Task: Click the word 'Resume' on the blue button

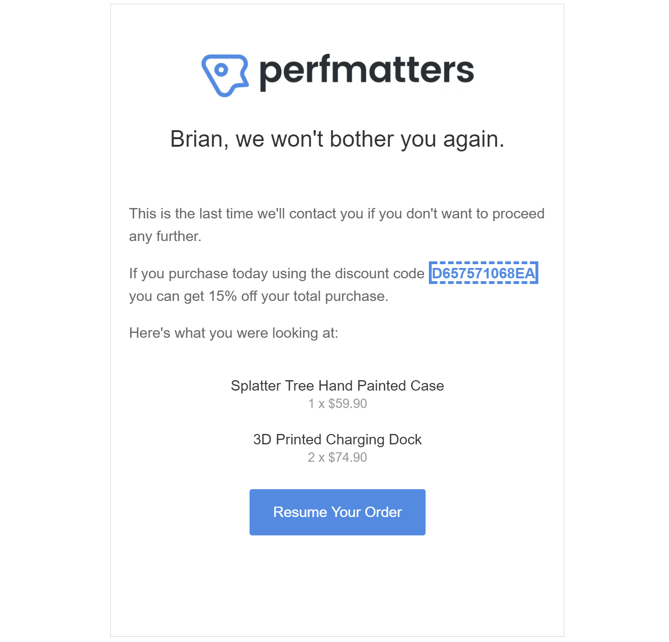Action: tap(300, 512)
